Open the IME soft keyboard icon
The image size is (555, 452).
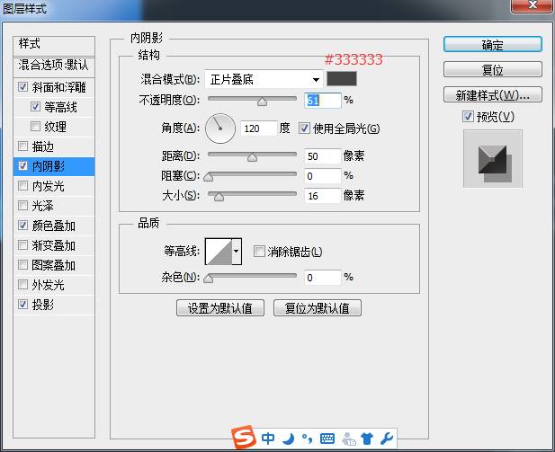(x=327, y=439)
